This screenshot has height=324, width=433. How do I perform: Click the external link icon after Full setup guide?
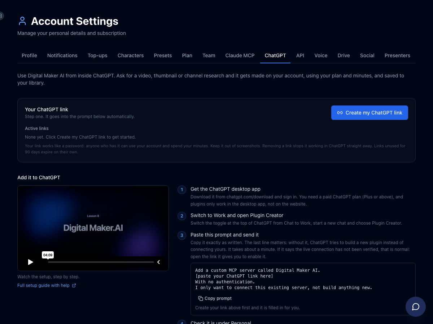(74, 285)
